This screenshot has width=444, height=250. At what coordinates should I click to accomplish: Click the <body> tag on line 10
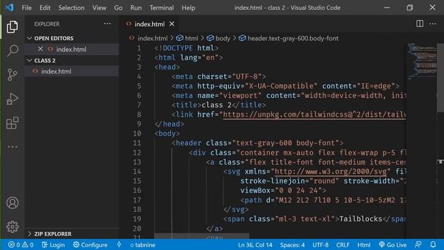click(x=167, y=133)
